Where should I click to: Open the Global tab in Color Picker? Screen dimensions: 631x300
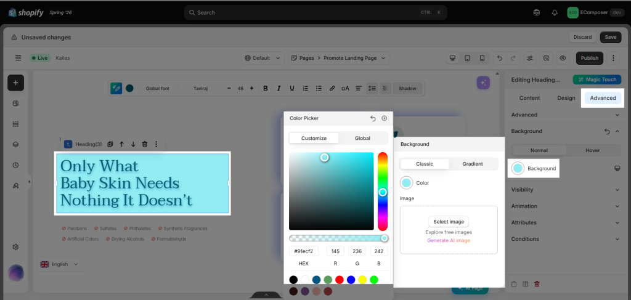(362, 138)
